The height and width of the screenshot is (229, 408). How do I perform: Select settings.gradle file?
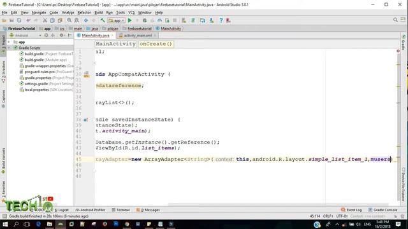pos(47,83)
